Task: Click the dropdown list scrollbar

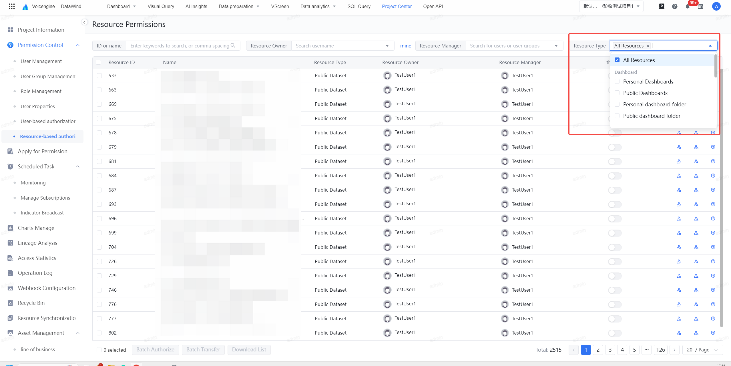Action: (x=716, y=66)
